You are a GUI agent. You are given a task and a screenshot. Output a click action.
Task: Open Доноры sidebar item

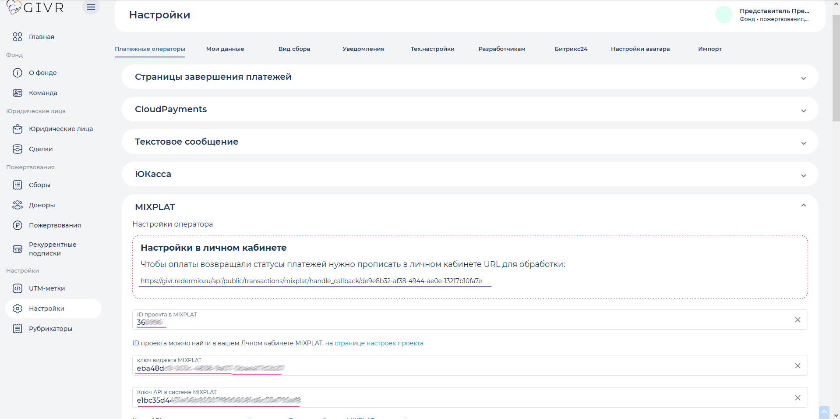(42, 205)
